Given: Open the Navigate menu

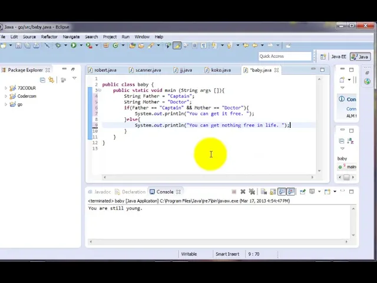Looking at the screenshot, I should 71,37.
